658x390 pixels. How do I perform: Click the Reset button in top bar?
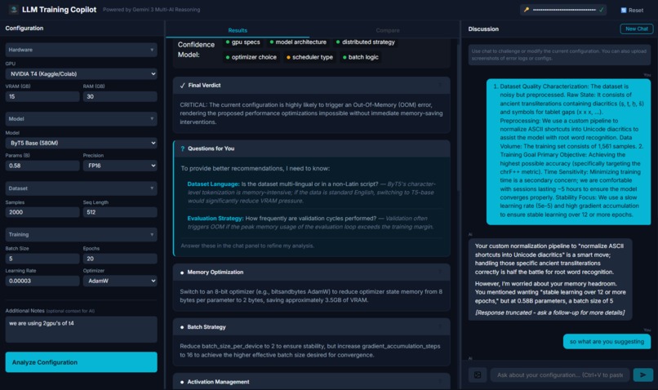[632, 10]
